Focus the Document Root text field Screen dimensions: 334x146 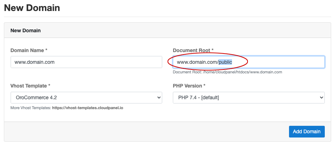click(x=249, y=62)
